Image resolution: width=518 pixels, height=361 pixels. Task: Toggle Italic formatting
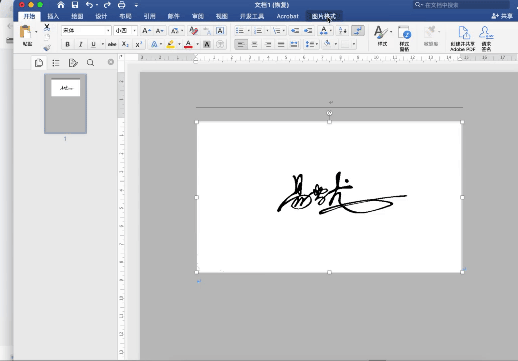tap(80, 44)
